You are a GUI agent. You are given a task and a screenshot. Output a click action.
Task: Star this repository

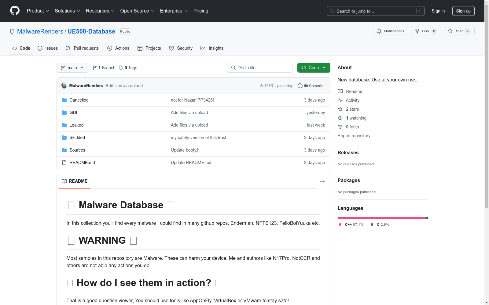click(x=459, y=31)
